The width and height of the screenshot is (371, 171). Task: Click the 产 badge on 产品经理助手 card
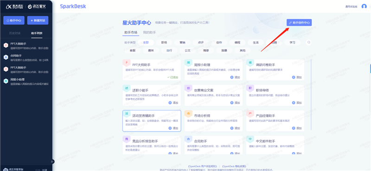(x=250, y=114)
